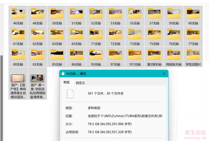The width and height of the screenshot is (209, 141).
Task: Select the 93无秘 folder
Action: point(96,57)
